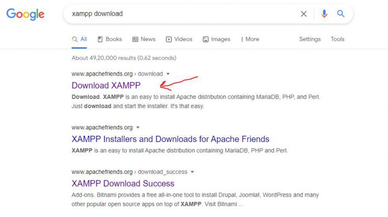Switch to the Books tab
The width and height of the screenshot is (388, 217).
click(x=110, y=39)
